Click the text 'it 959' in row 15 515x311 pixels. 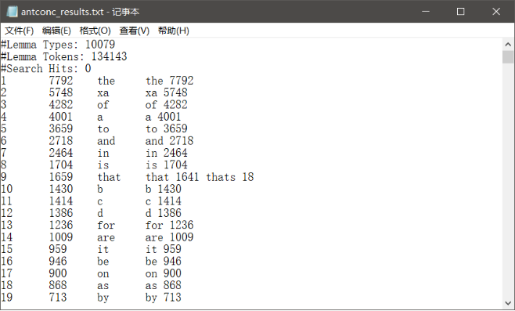pos(164,249)
